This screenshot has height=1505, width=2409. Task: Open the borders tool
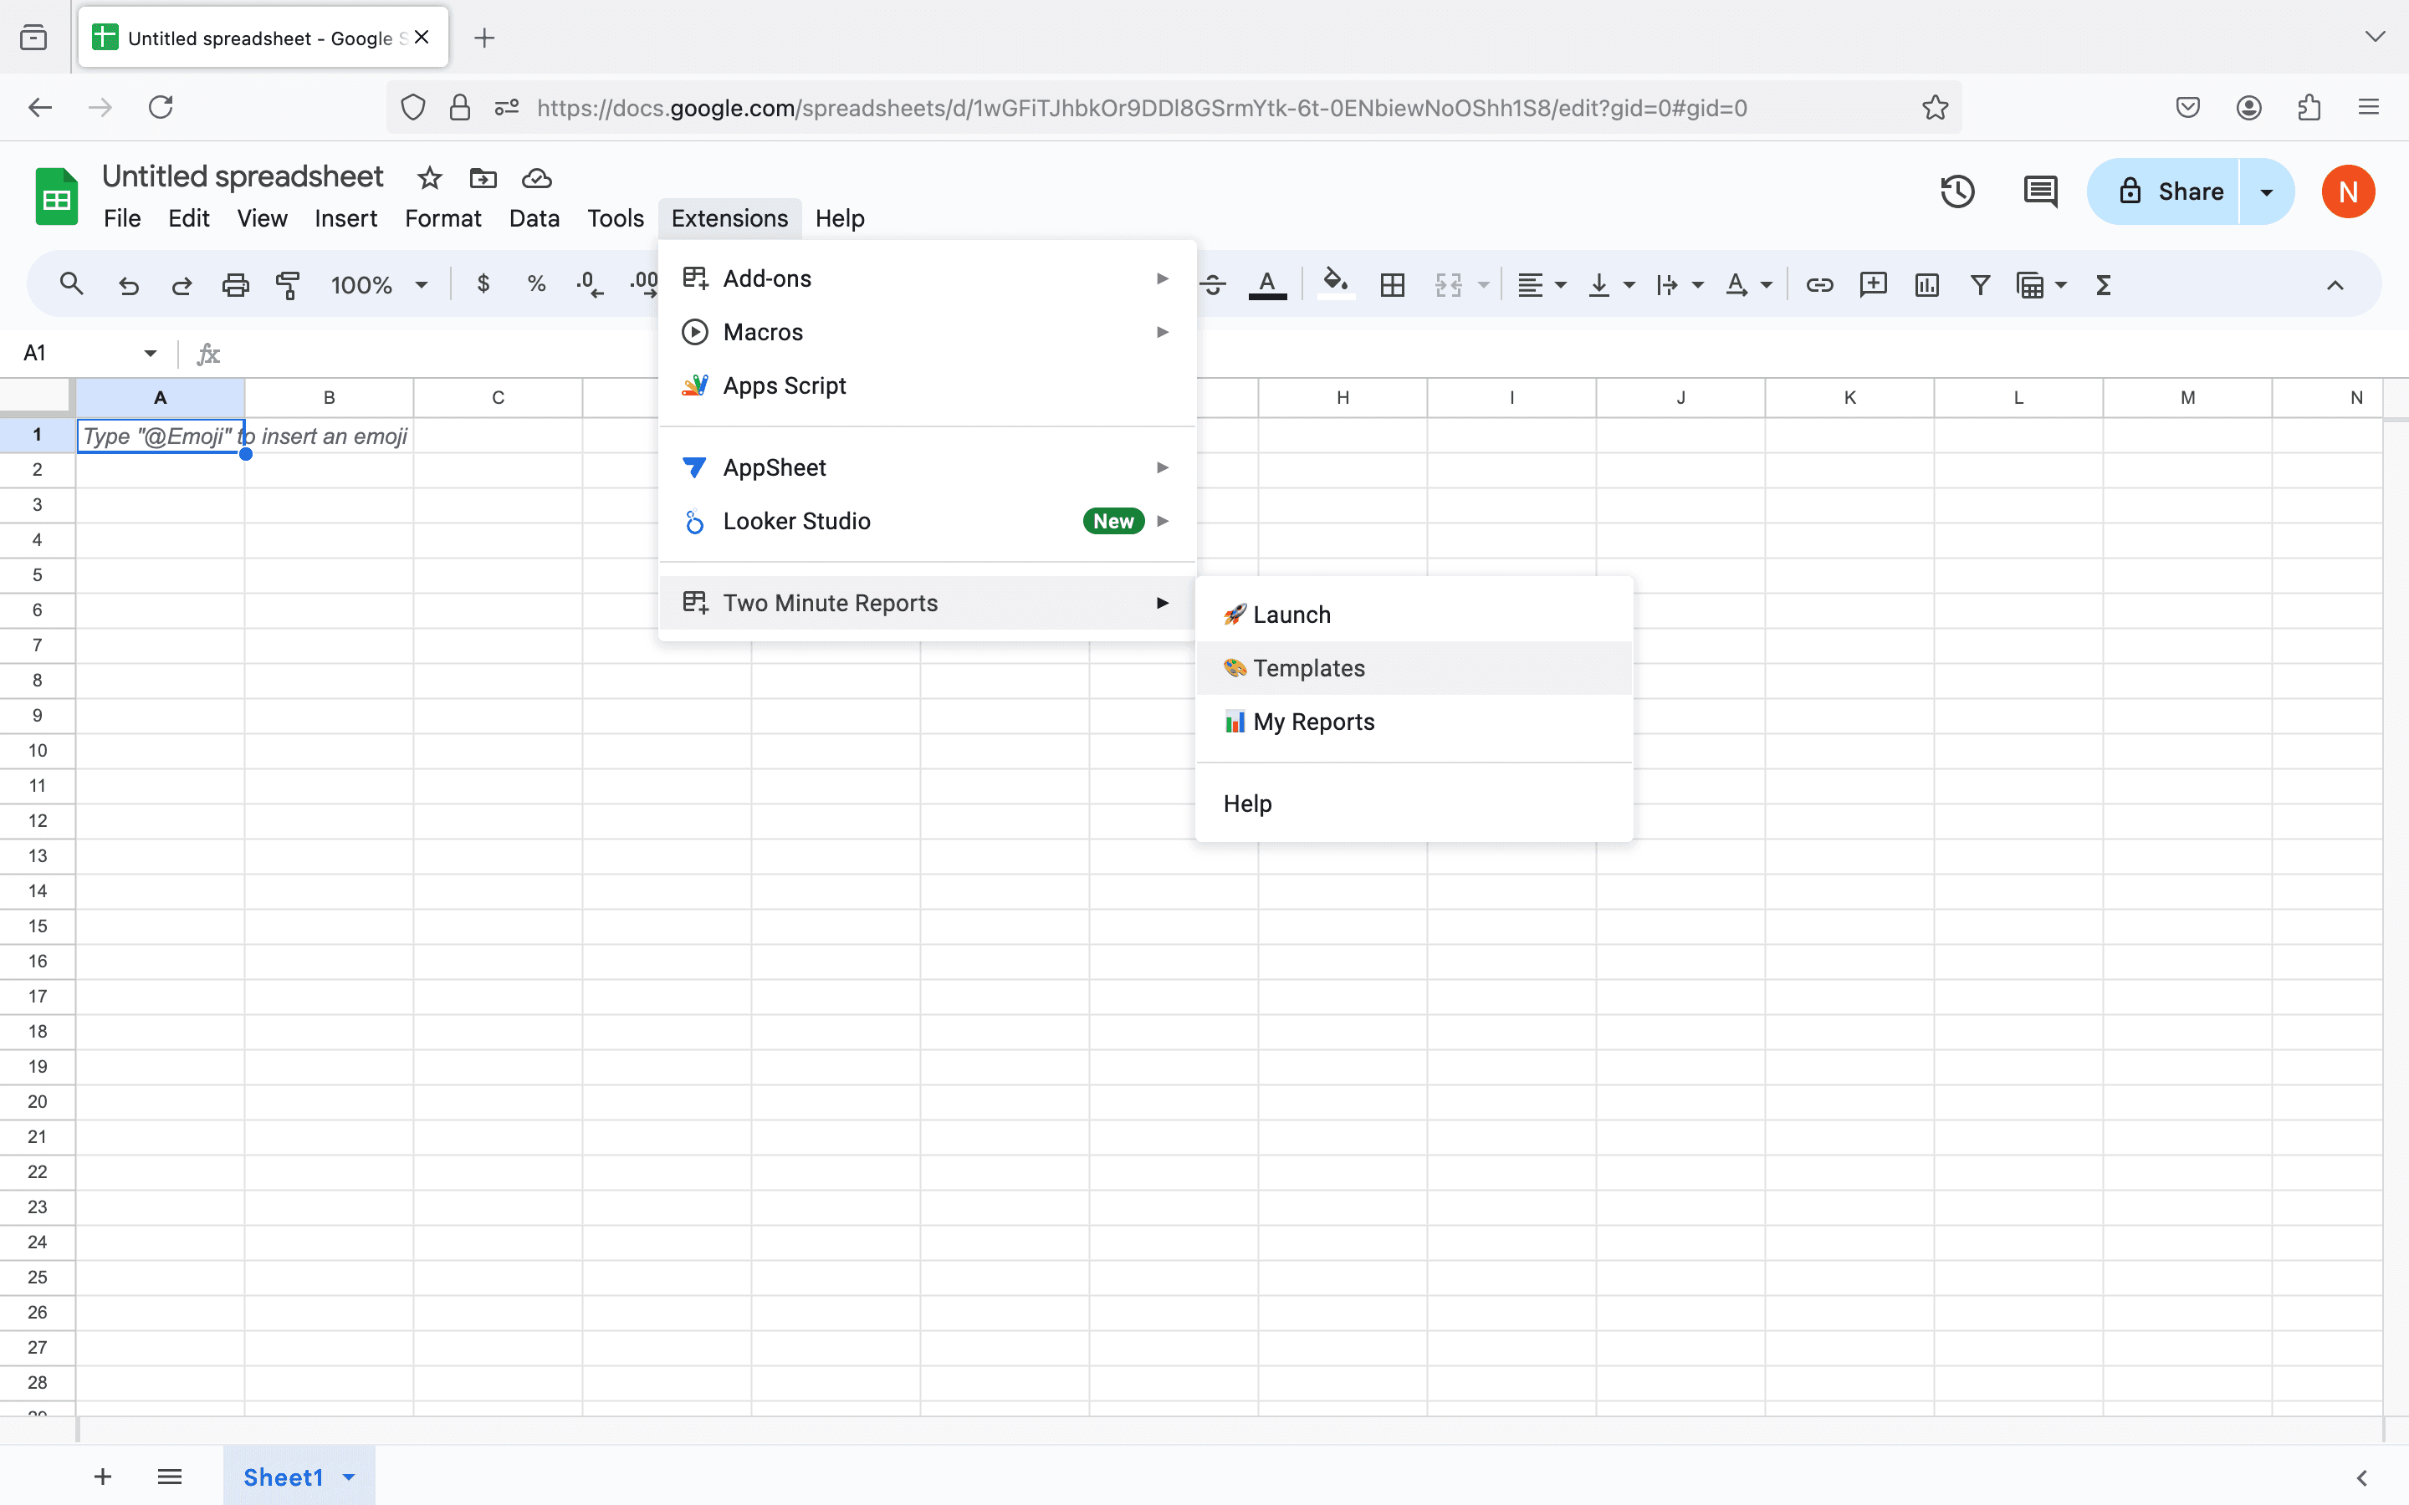[1393, 286]
